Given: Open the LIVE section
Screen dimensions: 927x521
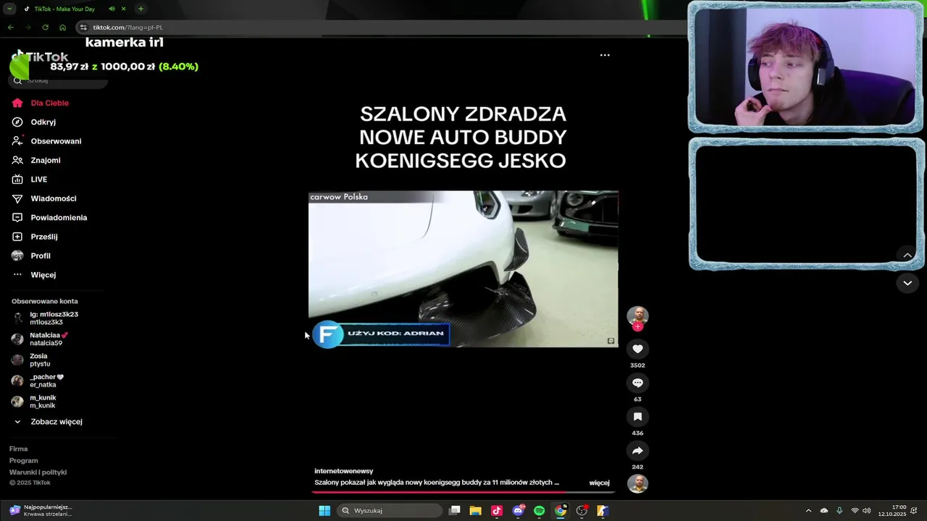Looking at the screenshot, I should [30, 179].
